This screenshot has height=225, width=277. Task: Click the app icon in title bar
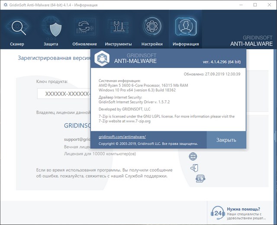pyautogui.click(x=4, y=5)
